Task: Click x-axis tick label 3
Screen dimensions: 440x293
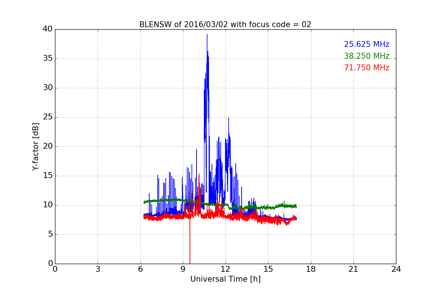Action: click(98, 269)
